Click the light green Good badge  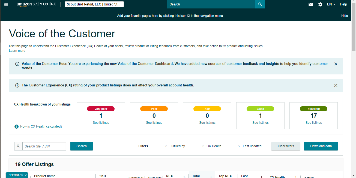click(261, 109)
